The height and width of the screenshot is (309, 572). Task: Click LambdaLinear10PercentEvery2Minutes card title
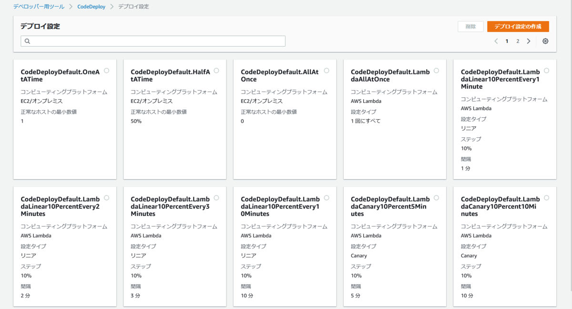(61, 206)
